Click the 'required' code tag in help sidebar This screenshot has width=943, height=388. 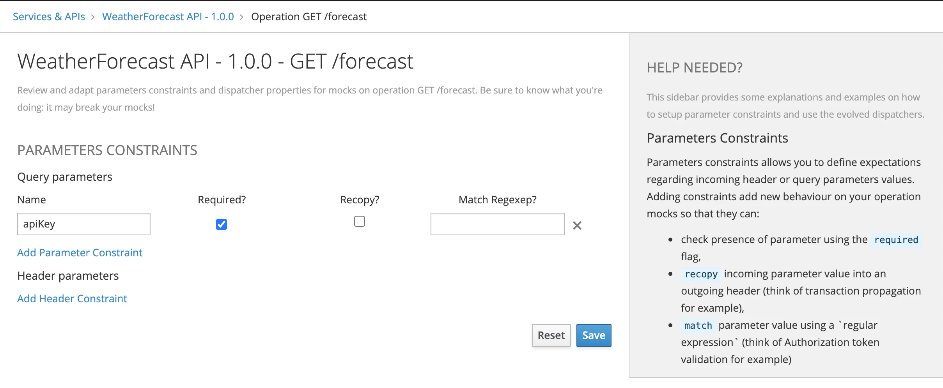(x=896, y=240)
